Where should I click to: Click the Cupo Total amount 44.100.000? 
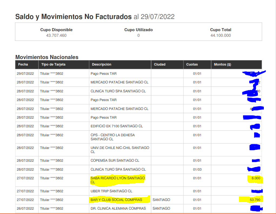pos(221,35)
